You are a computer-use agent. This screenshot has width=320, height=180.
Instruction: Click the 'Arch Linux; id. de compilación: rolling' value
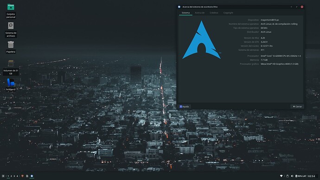pos(279,24)
